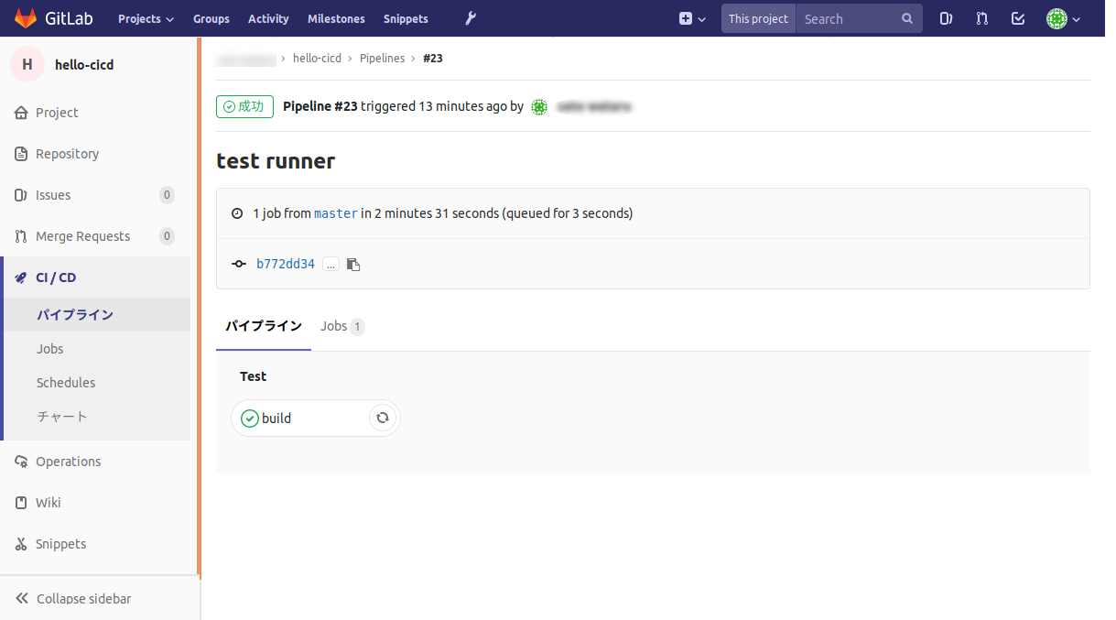1116x620 pixels.
Task: Open the master branch link
Action: (x=335, y=212)
